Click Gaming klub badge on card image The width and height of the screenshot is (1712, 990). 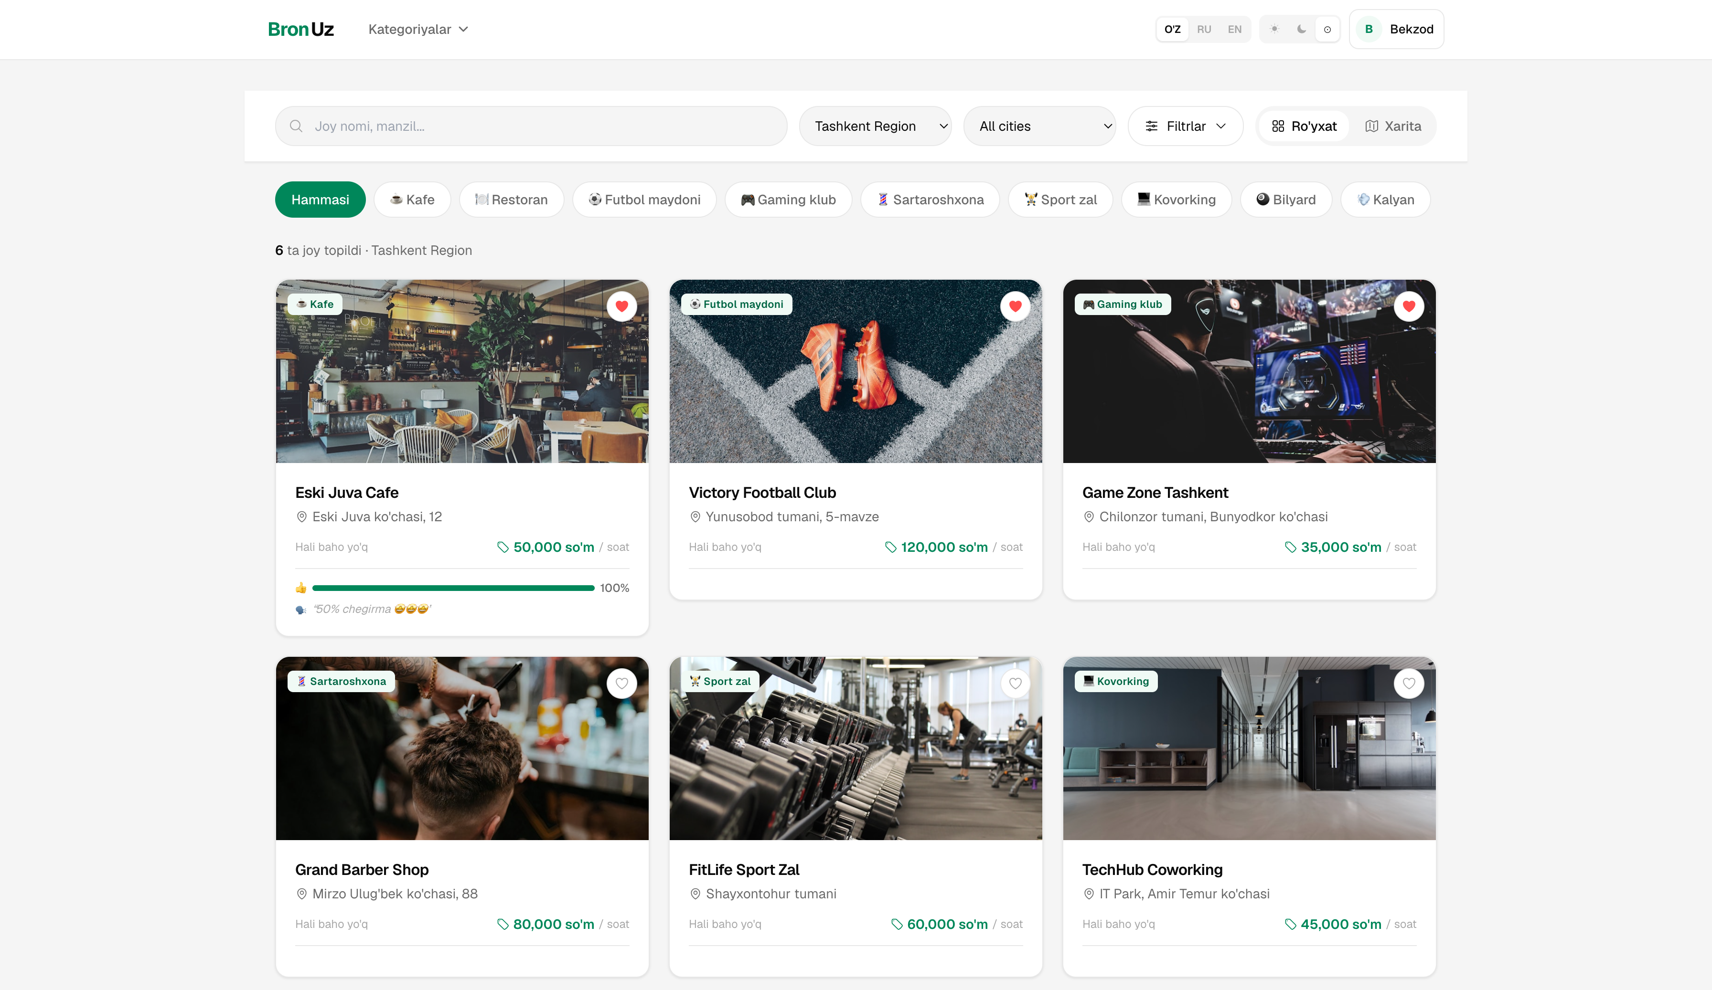(1123, 304)
